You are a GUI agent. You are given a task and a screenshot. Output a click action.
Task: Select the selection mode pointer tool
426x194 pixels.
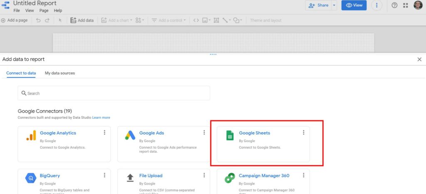point(60,20)
